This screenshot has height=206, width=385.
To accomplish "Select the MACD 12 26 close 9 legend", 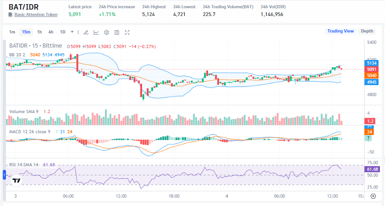I will [x=30, y=132].
